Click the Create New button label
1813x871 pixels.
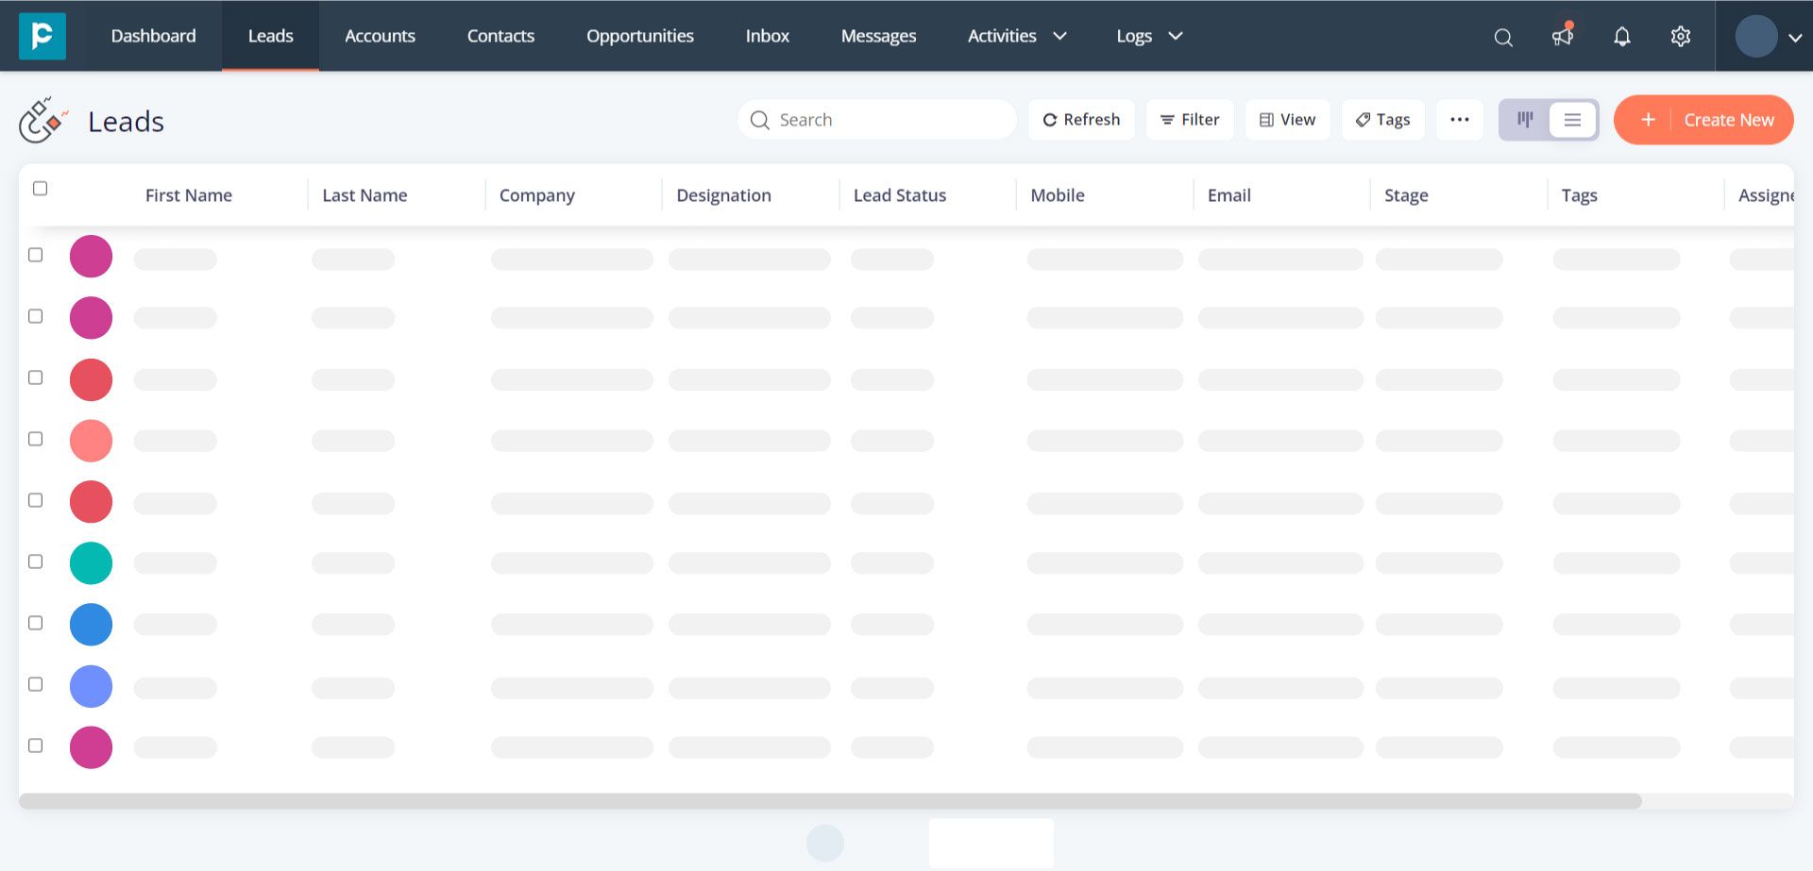(x=1729, y=120)
